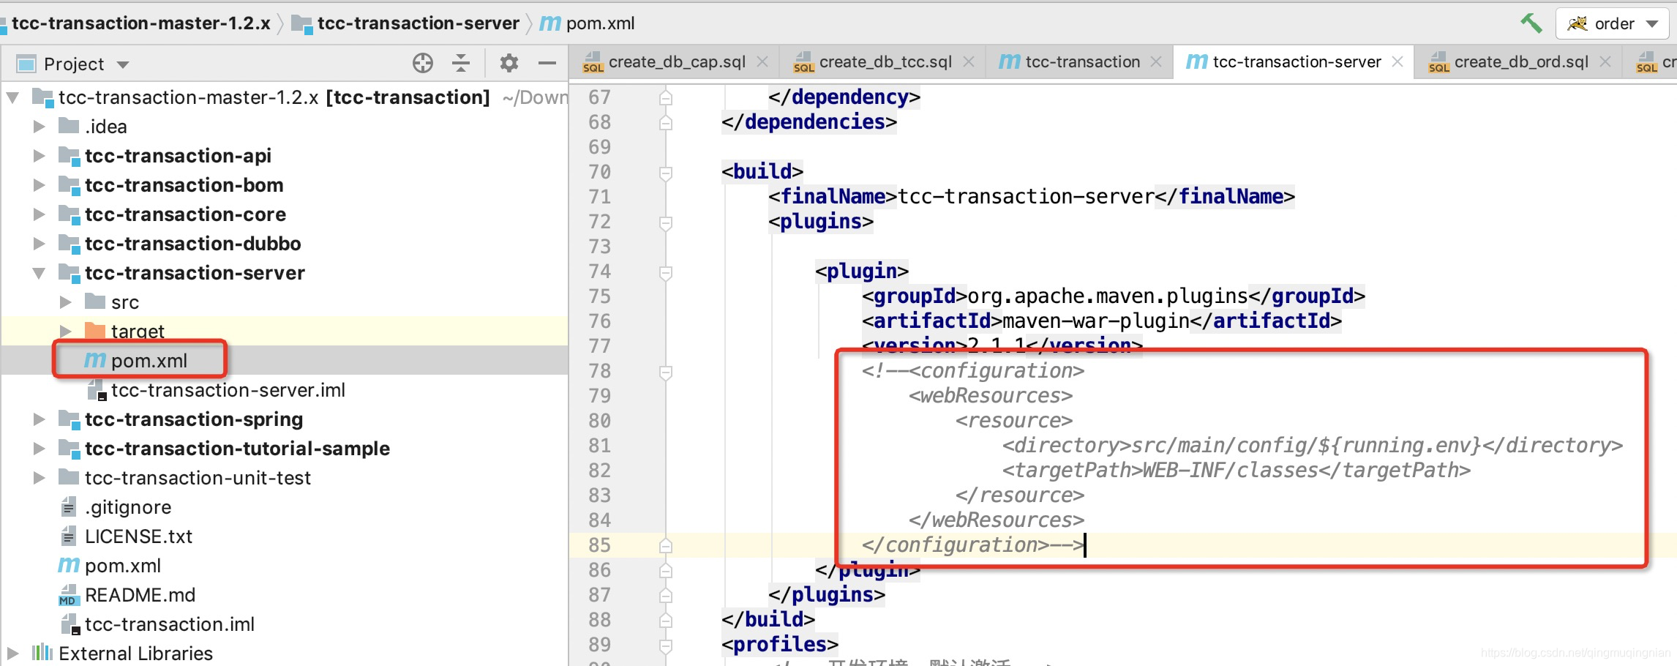
Task: Select the target folder row
Action: pyautogui.click(x=284, y=332)
